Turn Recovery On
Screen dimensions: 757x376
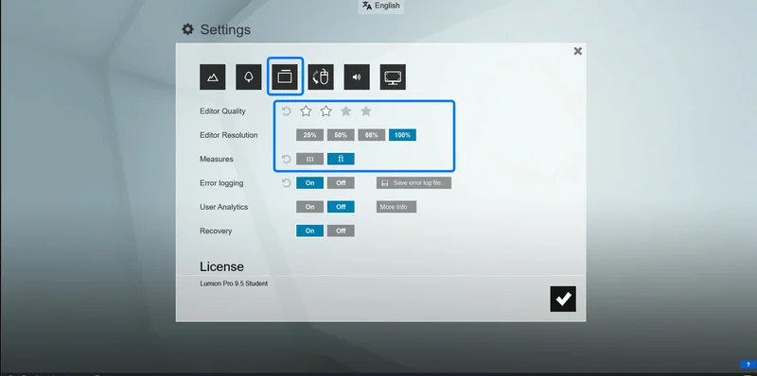(310, 231)
